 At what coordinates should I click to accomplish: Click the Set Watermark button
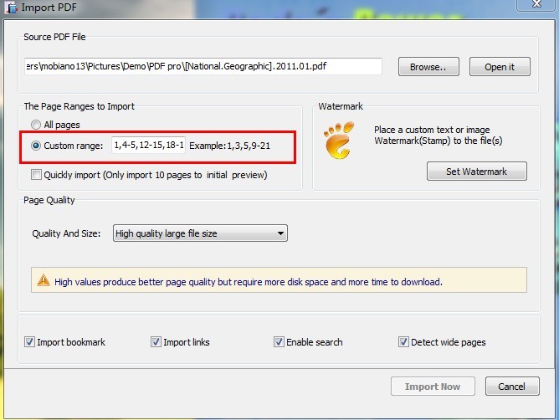[476, 172]
